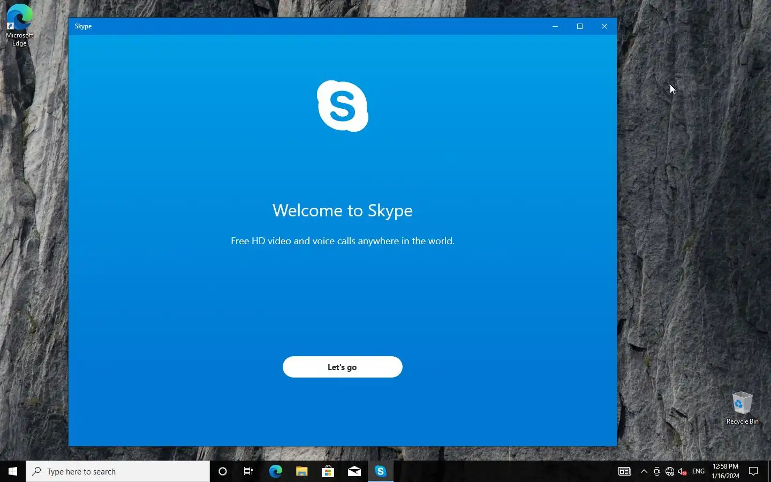
Task: Click the muted volume tray icon
Action: pos(683,471)
